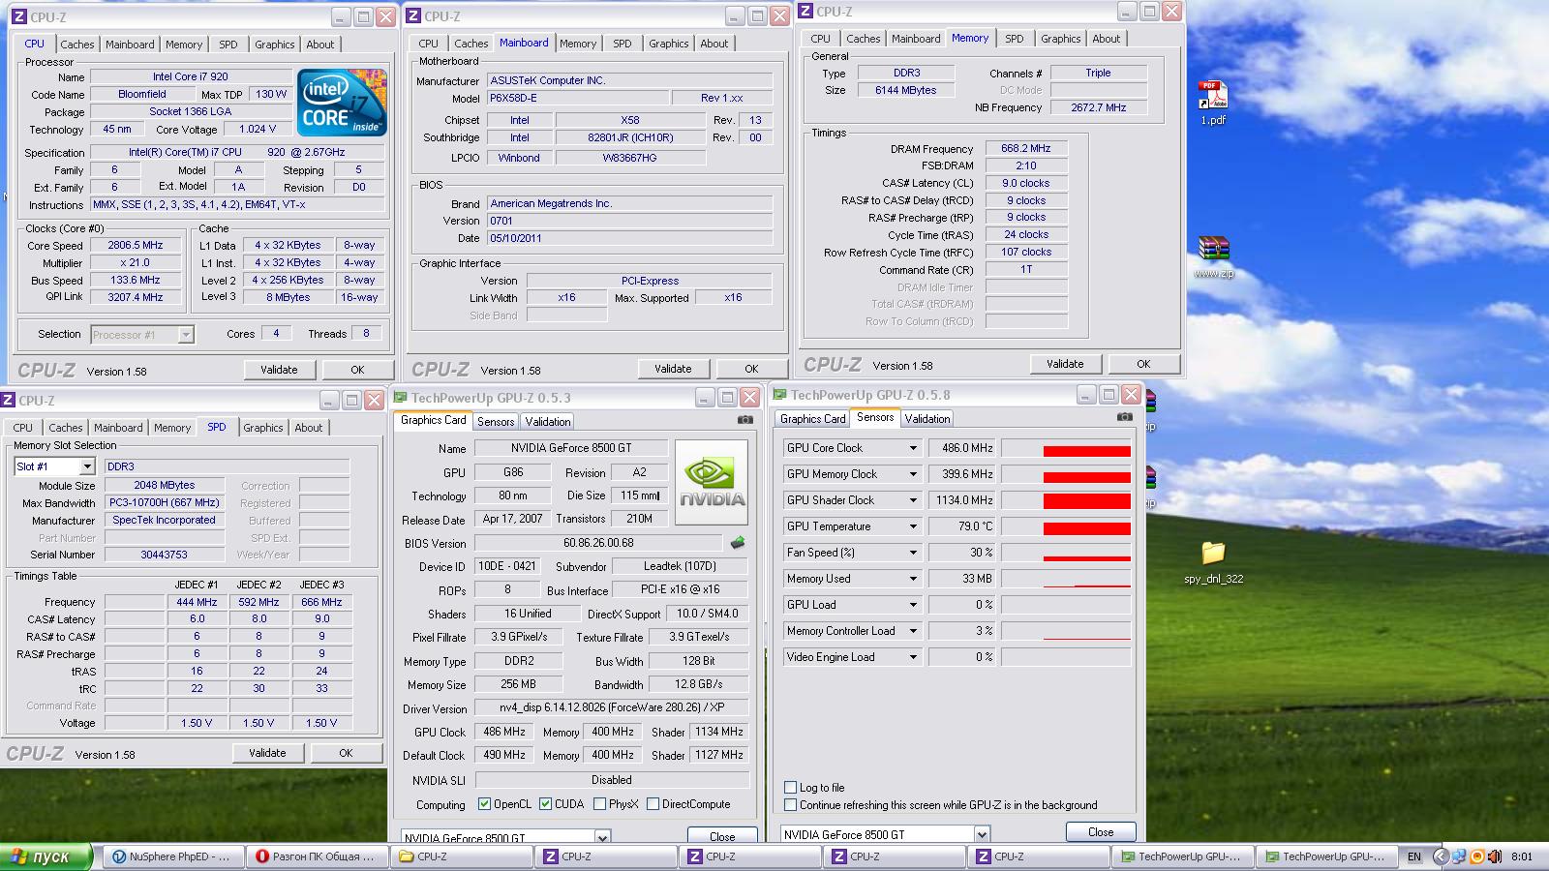The image size is (1549, 871).
Task: Open GPU selection dropdown in Sensors window
Action: coord(981,834)
